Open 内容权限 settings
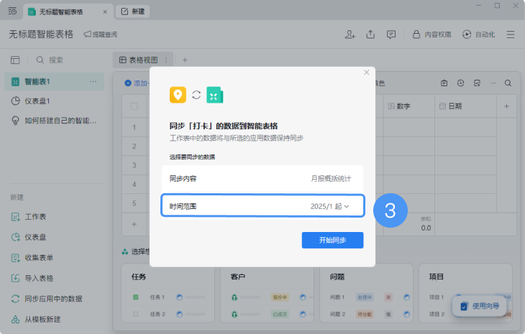 pos(432,34)
